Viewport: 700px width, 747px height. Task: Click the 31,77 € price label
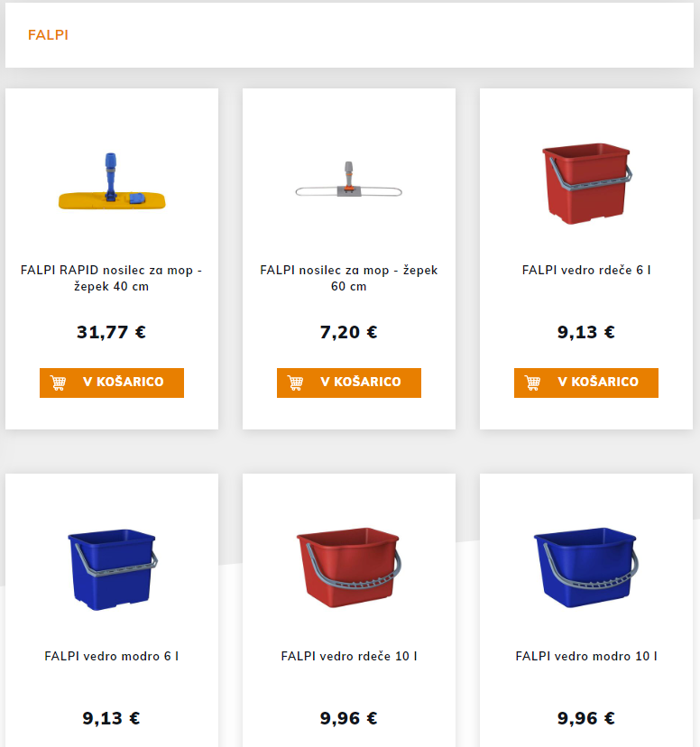(x=112, y=332)
